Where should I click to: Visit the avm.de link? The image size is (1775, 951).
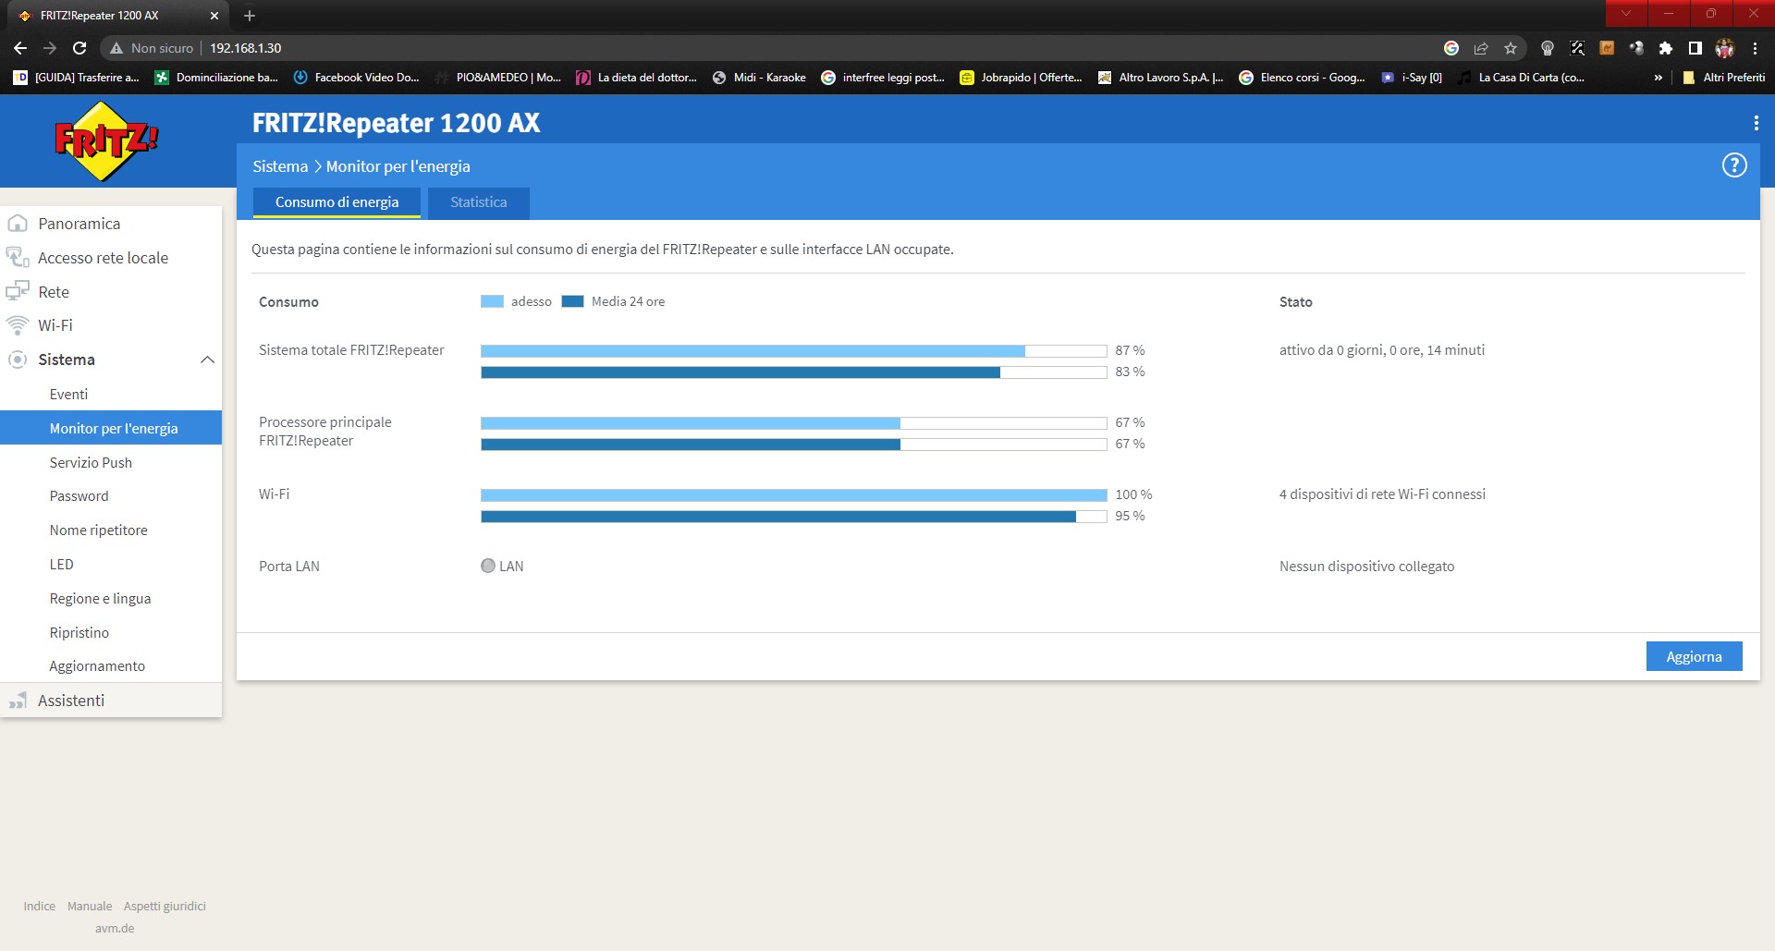click(x=115, y=928)
